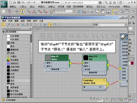
Task: Select the arrow Select Tool in material editor
Action: pyautogui.click(x=3, y=25)
